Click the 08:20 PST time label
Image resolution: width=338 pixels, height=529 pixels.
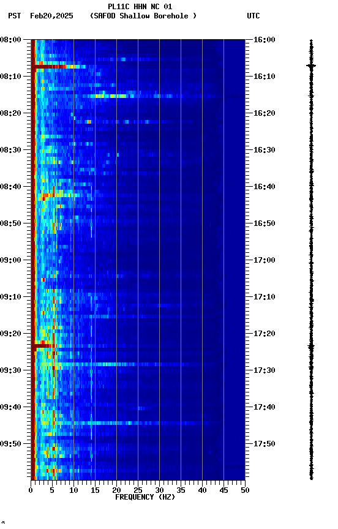(10, 113)
